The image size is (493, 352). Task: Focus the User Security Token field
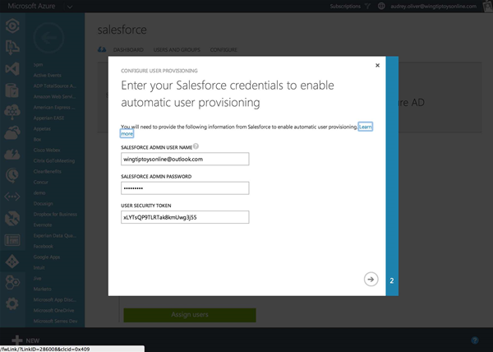[x=185, y=217]
